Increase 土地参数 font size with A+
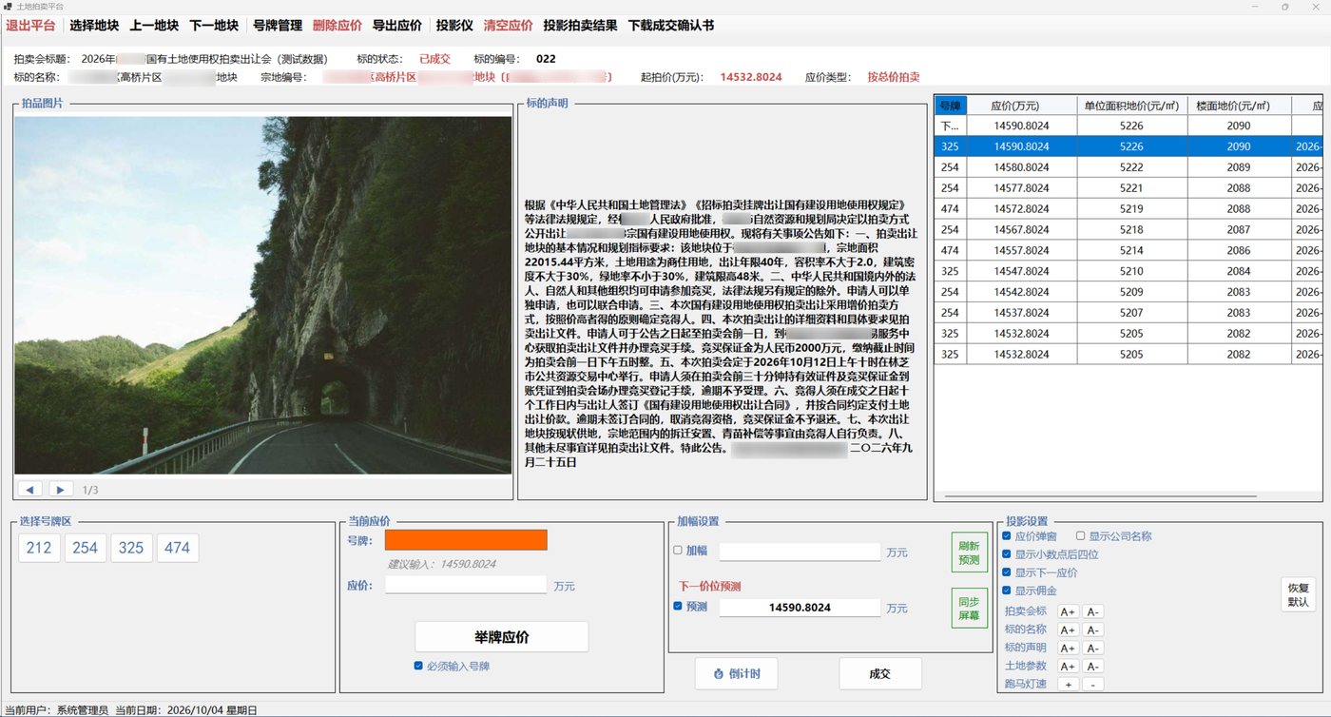The image size is (1331, 717). click(x=1068, y=666)
